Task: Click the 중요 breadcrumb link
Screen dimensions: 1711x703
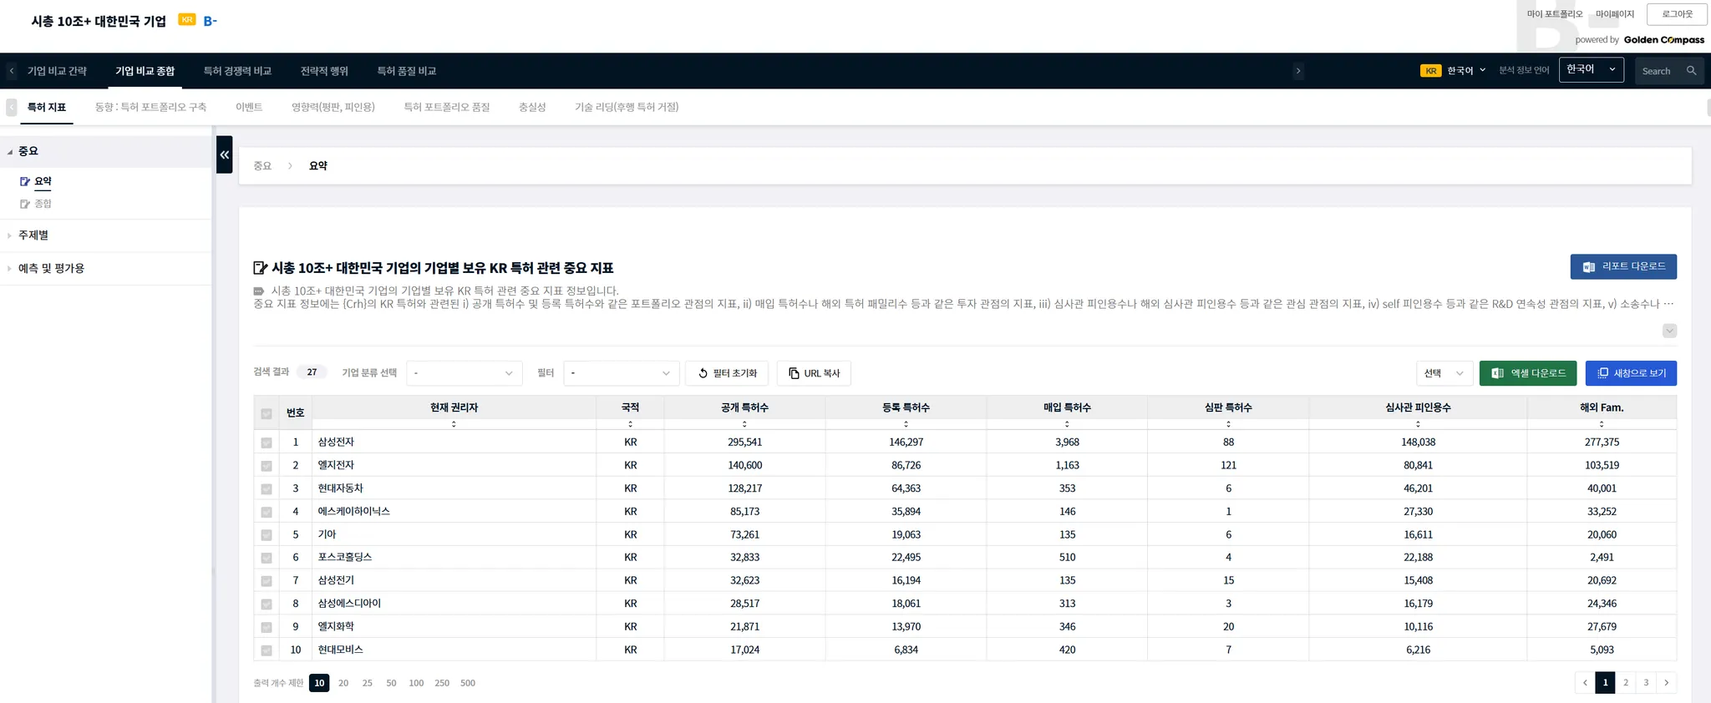Action: [262, 166]
